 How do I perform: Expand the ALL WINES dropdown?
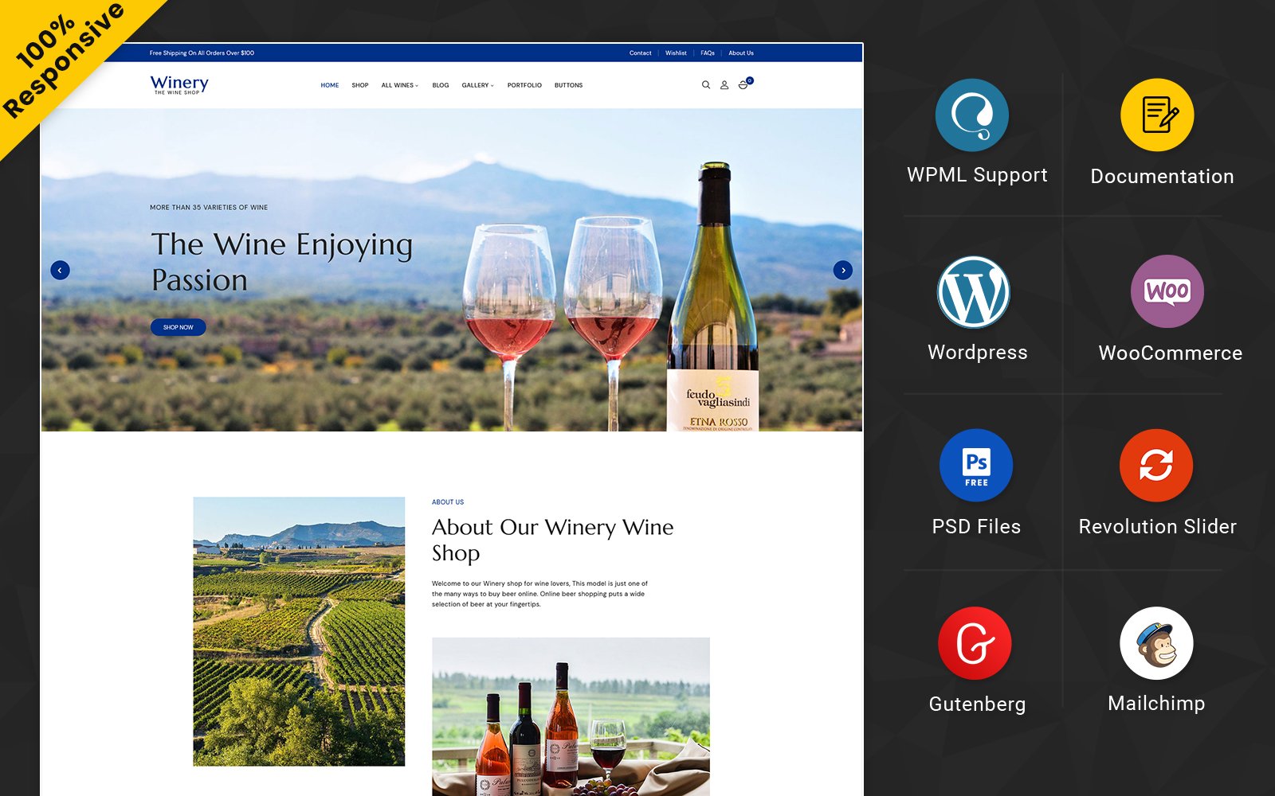[x=399, y=85]
